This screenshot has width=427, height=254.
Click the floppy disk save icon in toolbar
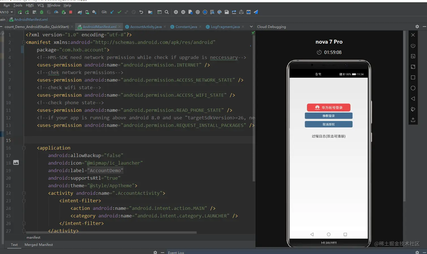[x=227, y=12]
